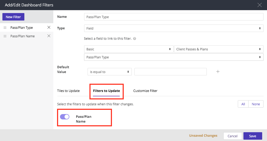Switch to the Tiles to Update tab

tap(68, 91)
